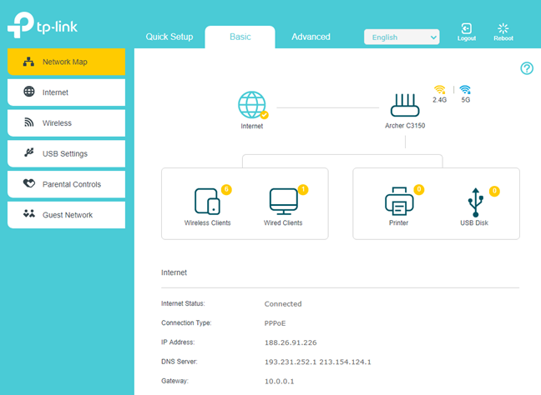Open the Network Map menu item
The height and width of the screenshot is (395, 541).
coord(66,62)
